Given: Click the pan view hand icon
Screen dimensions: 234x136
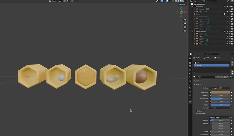Looking at the screenshot, I should tap(185, 23).
